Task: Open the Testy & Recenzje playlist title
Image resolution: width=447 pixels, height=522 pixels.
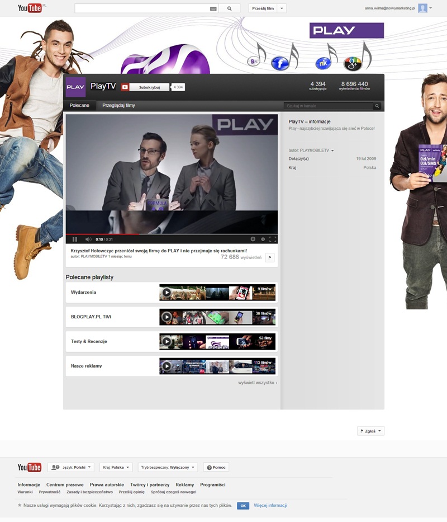Action: coord(89,341)
